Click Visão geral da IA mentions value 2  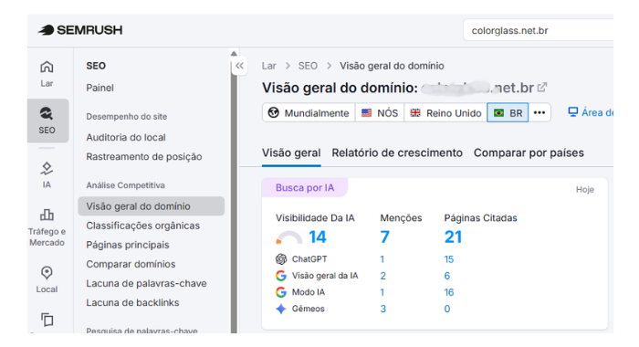pos(383,276)
